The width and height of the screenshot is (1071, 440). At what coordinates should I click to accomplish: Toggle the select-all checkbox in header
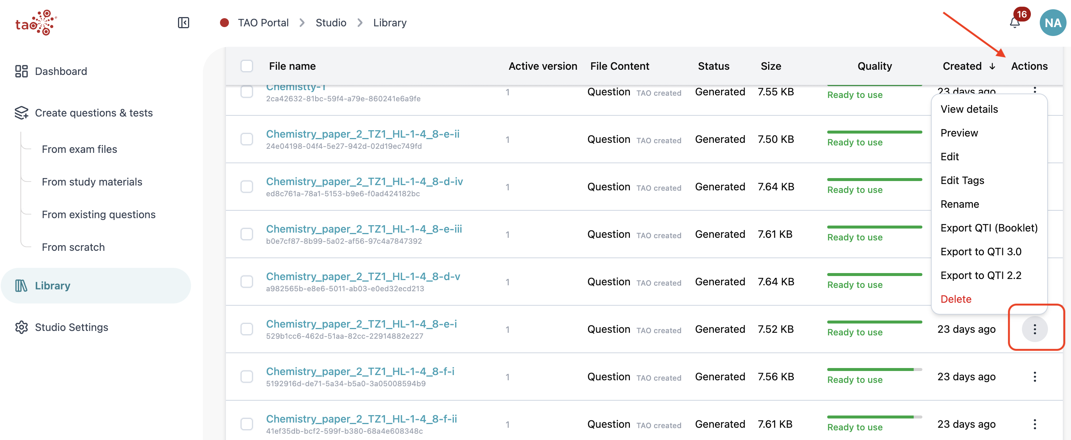point(246,66)
